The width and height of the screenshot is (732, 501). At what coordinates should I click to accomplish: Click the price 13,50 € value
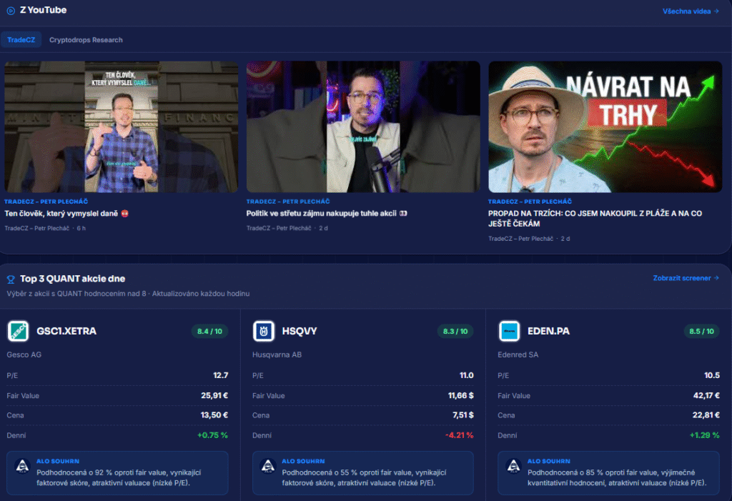click(x=214, y=415)
